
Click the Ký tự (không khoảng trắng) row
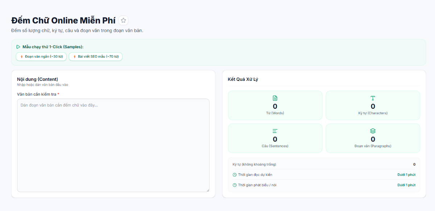click(324, 164)
